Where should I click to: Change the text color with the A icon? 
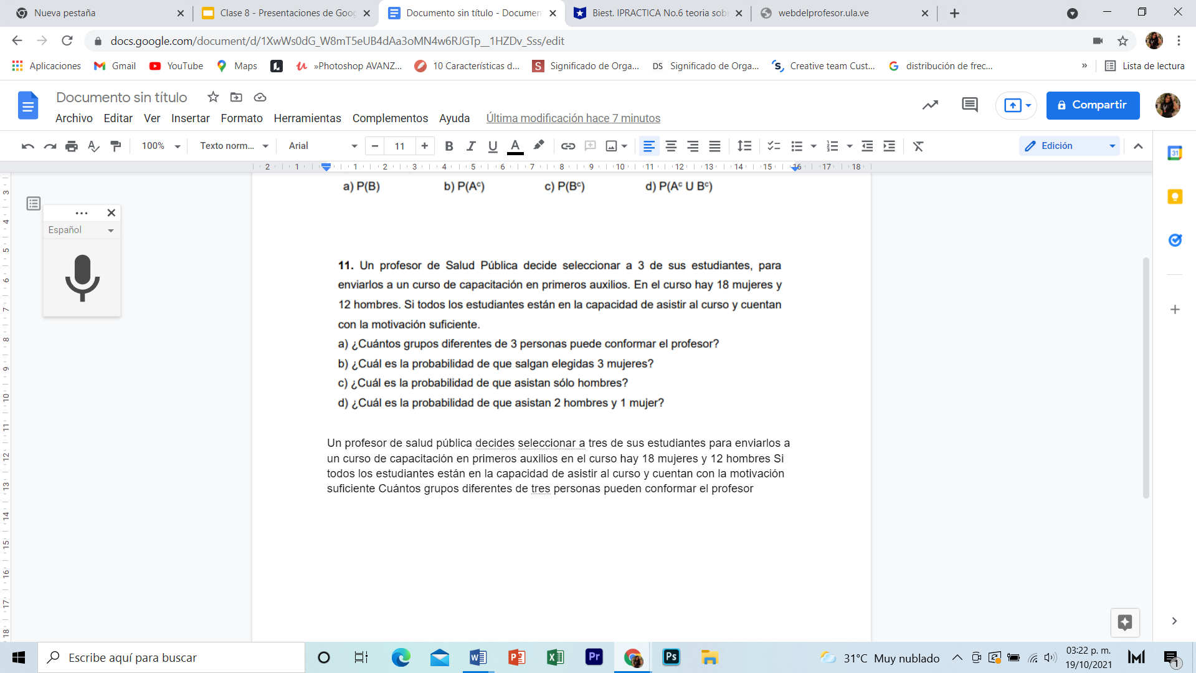pos(515,146)
